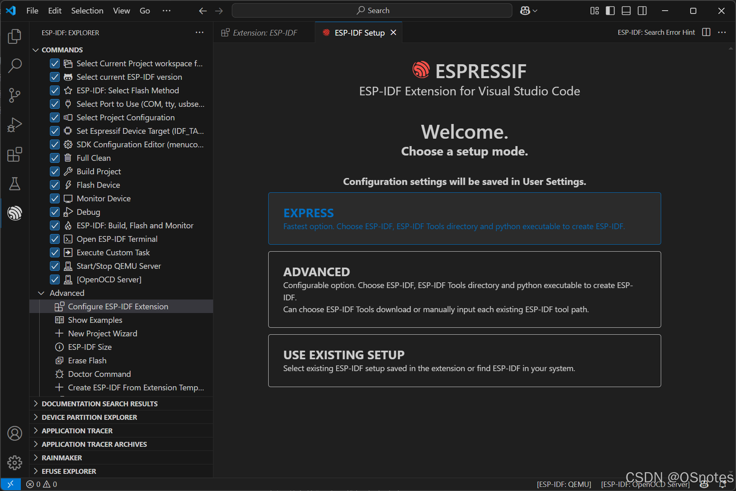Open the Extensions view icon

15,154
